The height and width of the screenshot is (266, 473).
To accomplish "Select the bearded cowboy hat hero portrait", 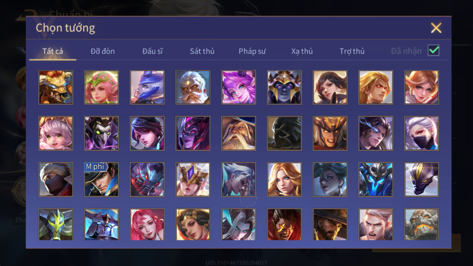I will point(330,225).
